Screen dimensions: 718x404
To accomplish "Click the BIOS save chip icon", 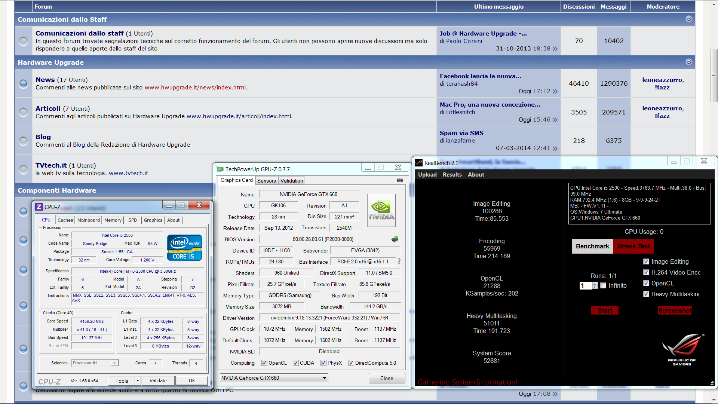I will pyautogui.click(x=395, y=239).
